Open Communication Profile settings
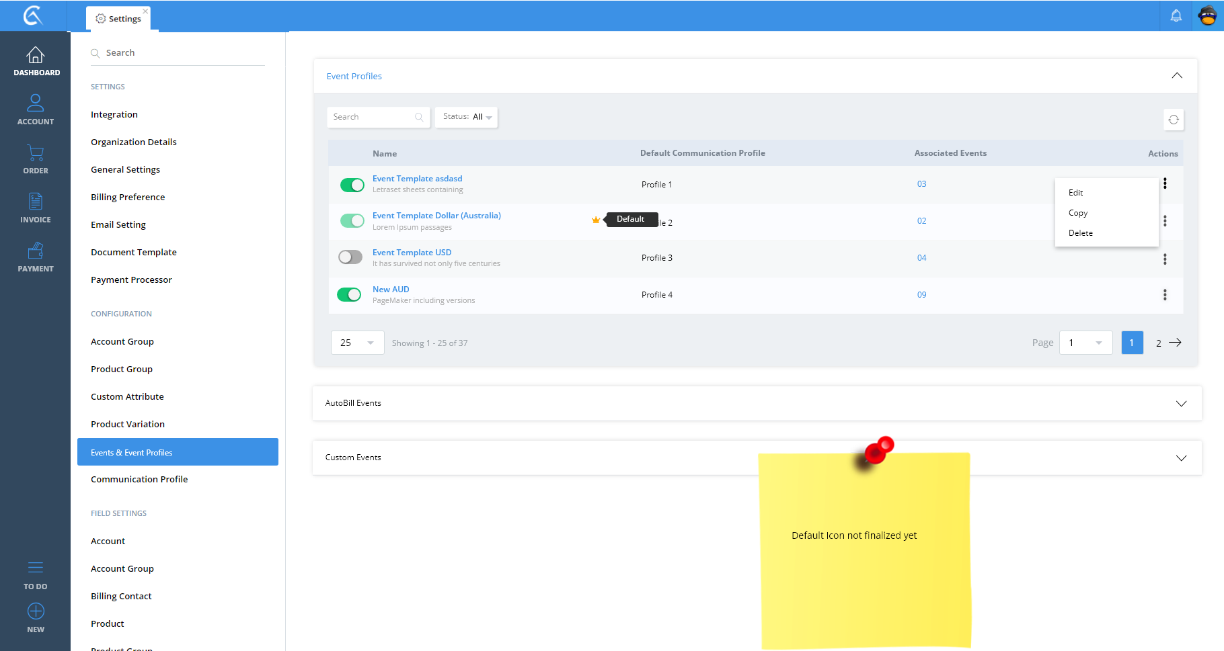The image size is (1224, 651). click(x=139, y=480)
